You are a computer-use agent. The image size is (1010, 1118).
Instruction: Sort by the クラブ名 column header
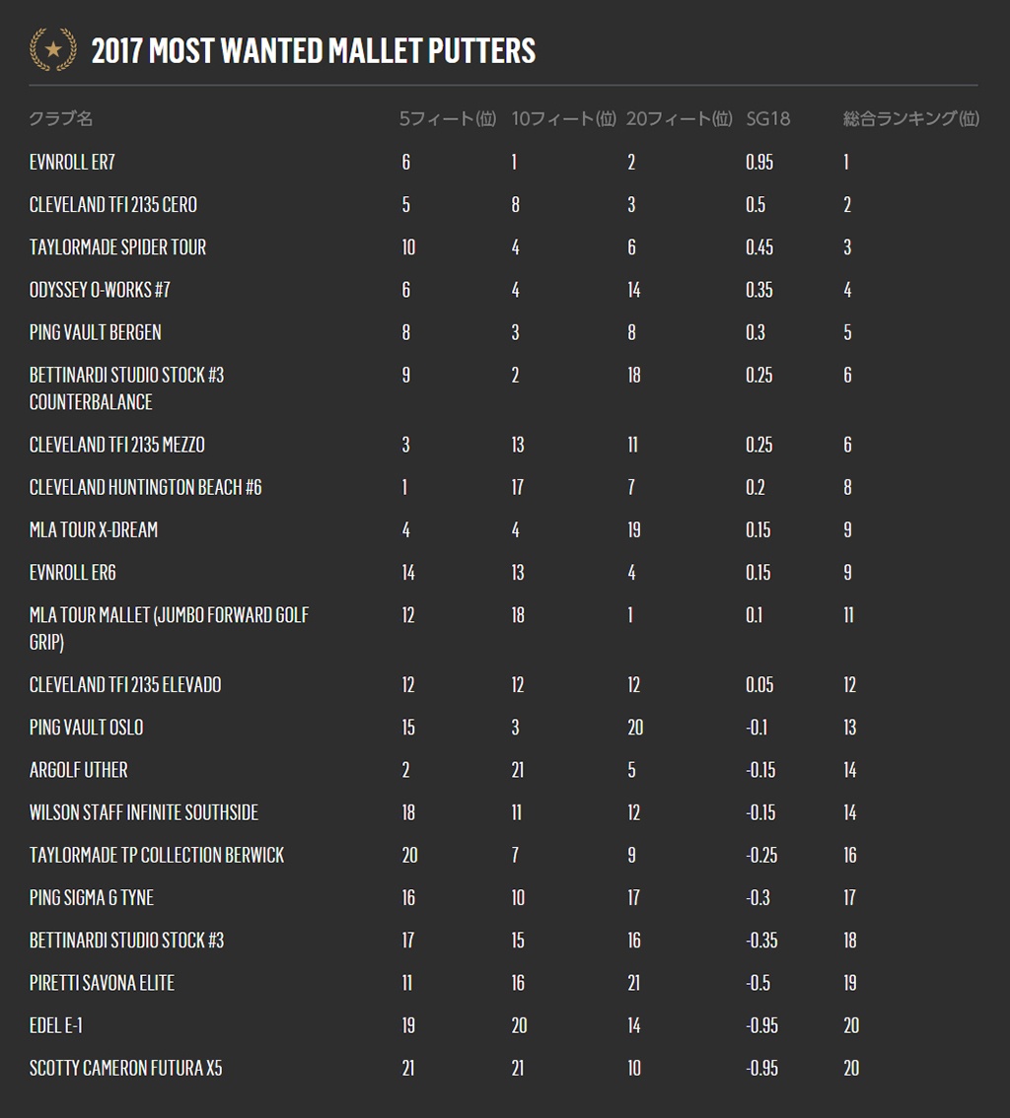tap(60, 118)
